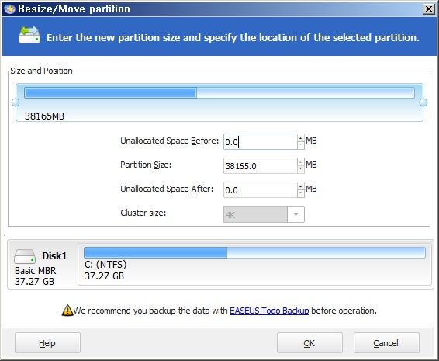This screenshot has height=361, width=439.
Task: Decrease Unallocated Space Before value
Action: 300,145
